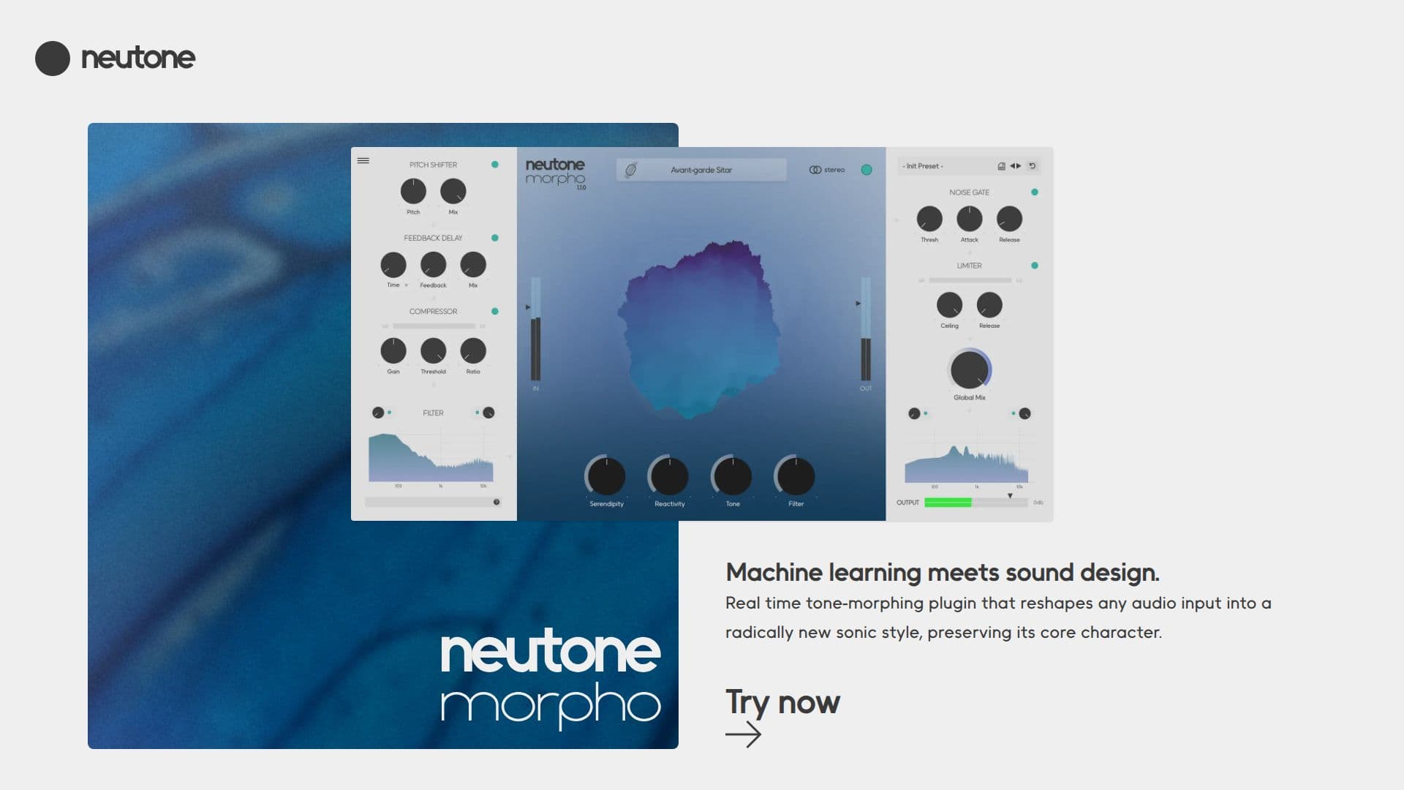Click the help icon below the Filter graph
This screenshot has width=1404, height=790.
coord(497,502)
